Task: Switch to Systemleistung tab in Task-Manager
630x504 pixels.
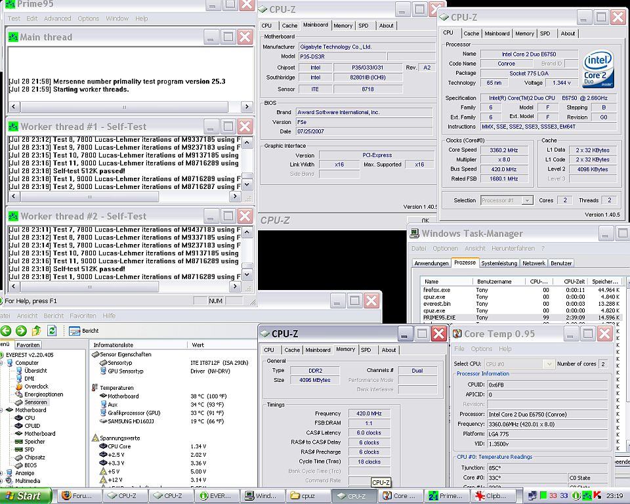Action: point(499,263)
